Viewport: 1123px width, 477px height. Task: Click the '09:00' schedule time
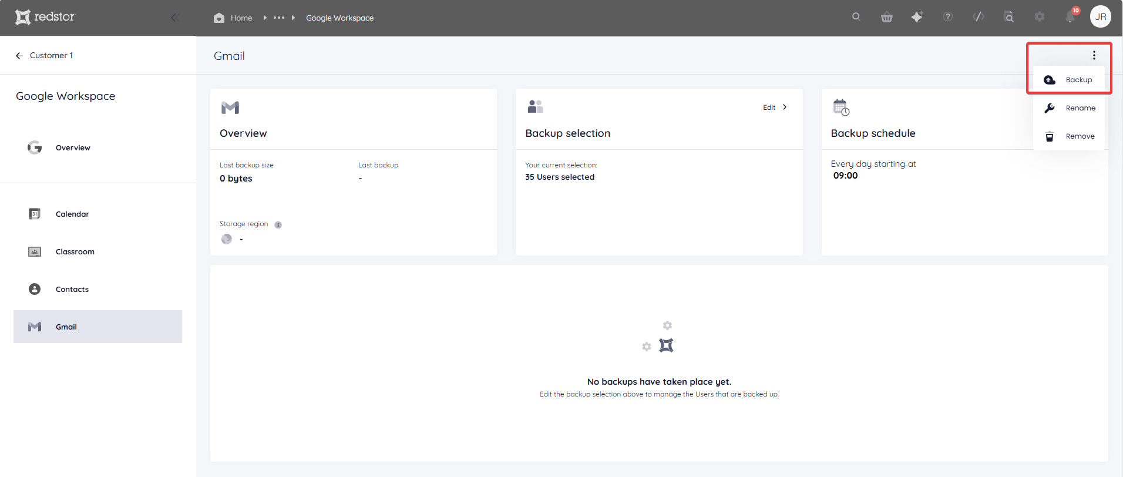(x=845, y=176)
